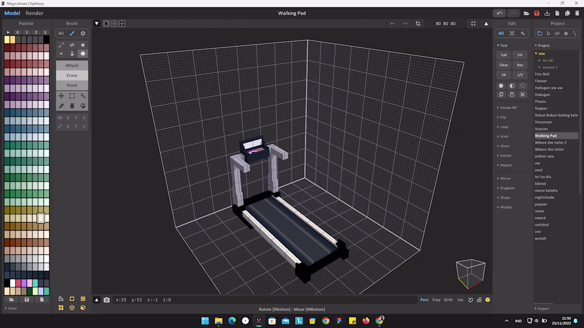Cut voxels with the scissors icon
This screenshot has height=328, width=584.
522,94
